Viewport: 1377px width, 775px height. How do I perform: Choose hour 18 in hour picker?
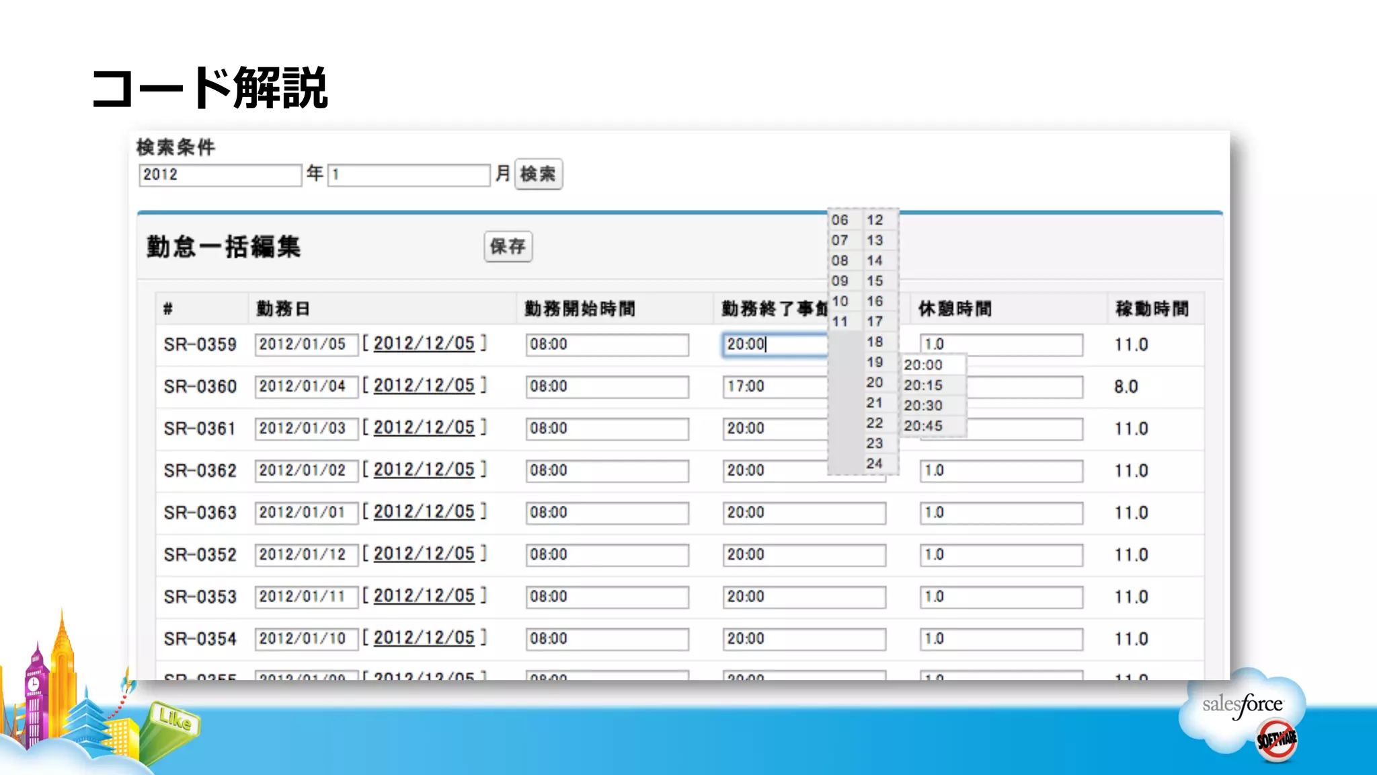click(x=875, y=342)
